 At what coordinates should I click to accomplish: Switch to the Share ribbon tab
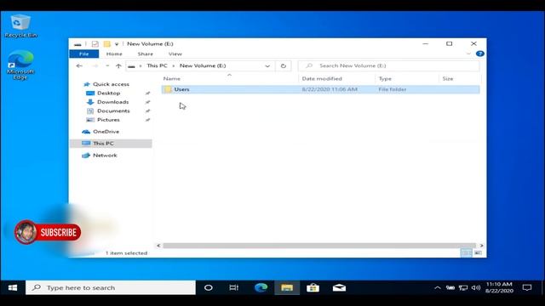pos(146,54)
